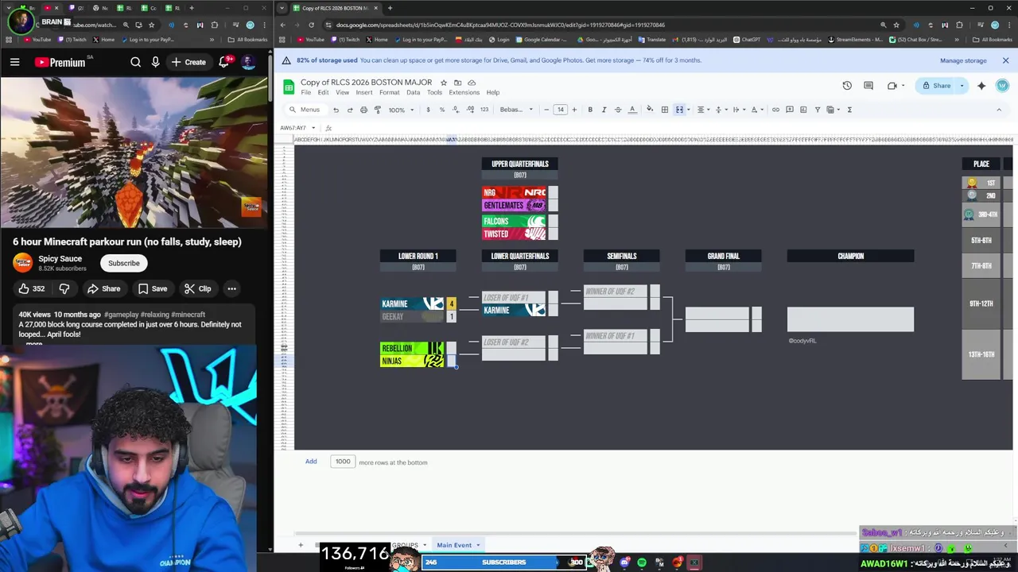This screenshot has height=572, width=1018.
Task: Open the name box AW67:AY7 dropdown
Action: click(313, 128)
